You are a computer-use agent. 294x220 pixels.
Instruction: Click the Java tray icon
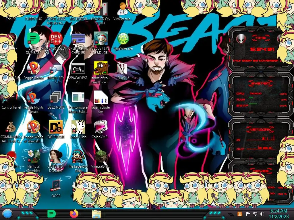pos(240,214)
